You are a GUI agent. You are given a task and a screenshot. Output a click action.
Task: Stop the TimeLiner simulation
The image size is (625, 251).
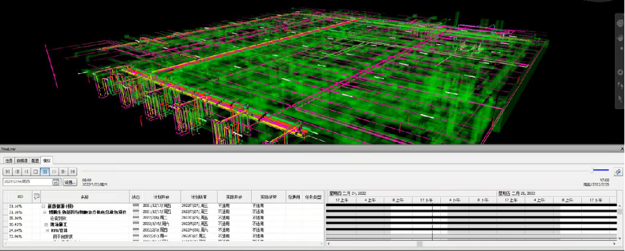[35, 172]
